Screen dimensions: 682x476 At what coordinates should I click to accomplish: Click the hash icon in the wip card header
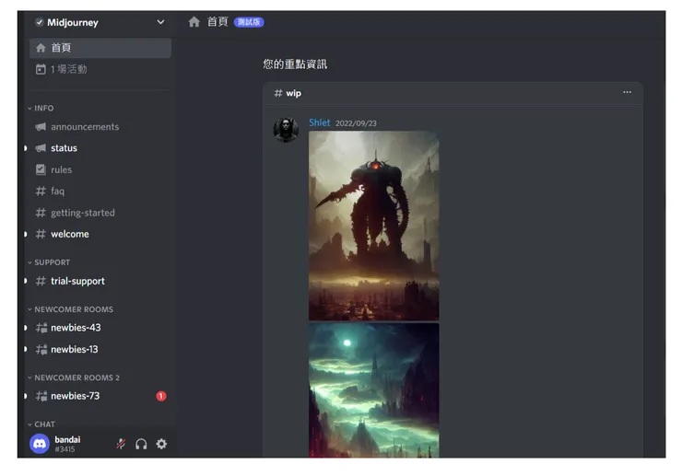278,93
